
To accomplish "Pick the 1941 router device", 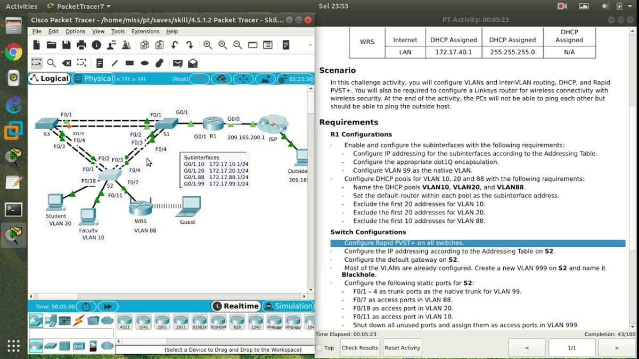I will tap(143, 322).
